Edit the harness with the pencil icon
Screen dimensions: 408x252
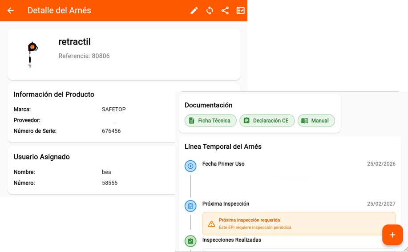click(x=194, y=10)
